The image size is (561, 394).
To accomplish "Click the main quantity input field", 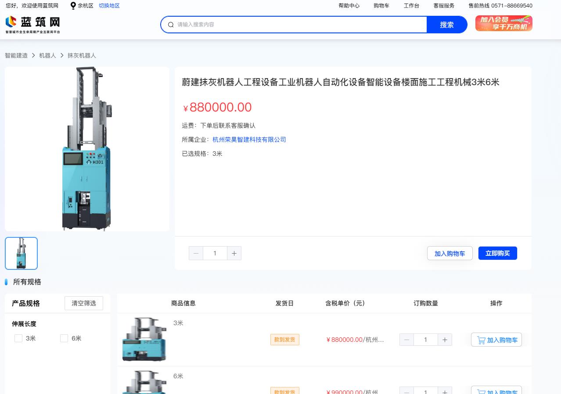I will click(215, 253).
